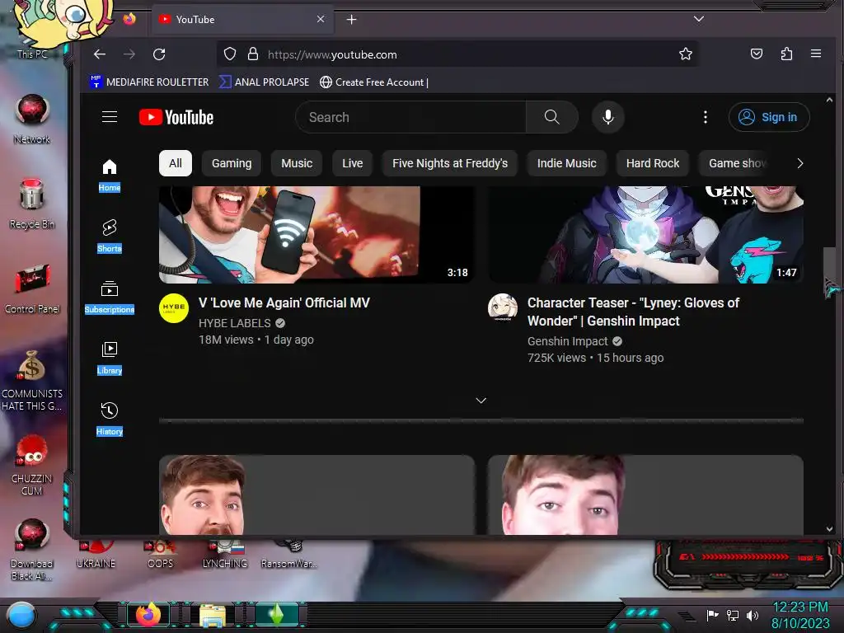Click page scrollbar down arrow
The image size is (844, 633).
click(829, 529)
